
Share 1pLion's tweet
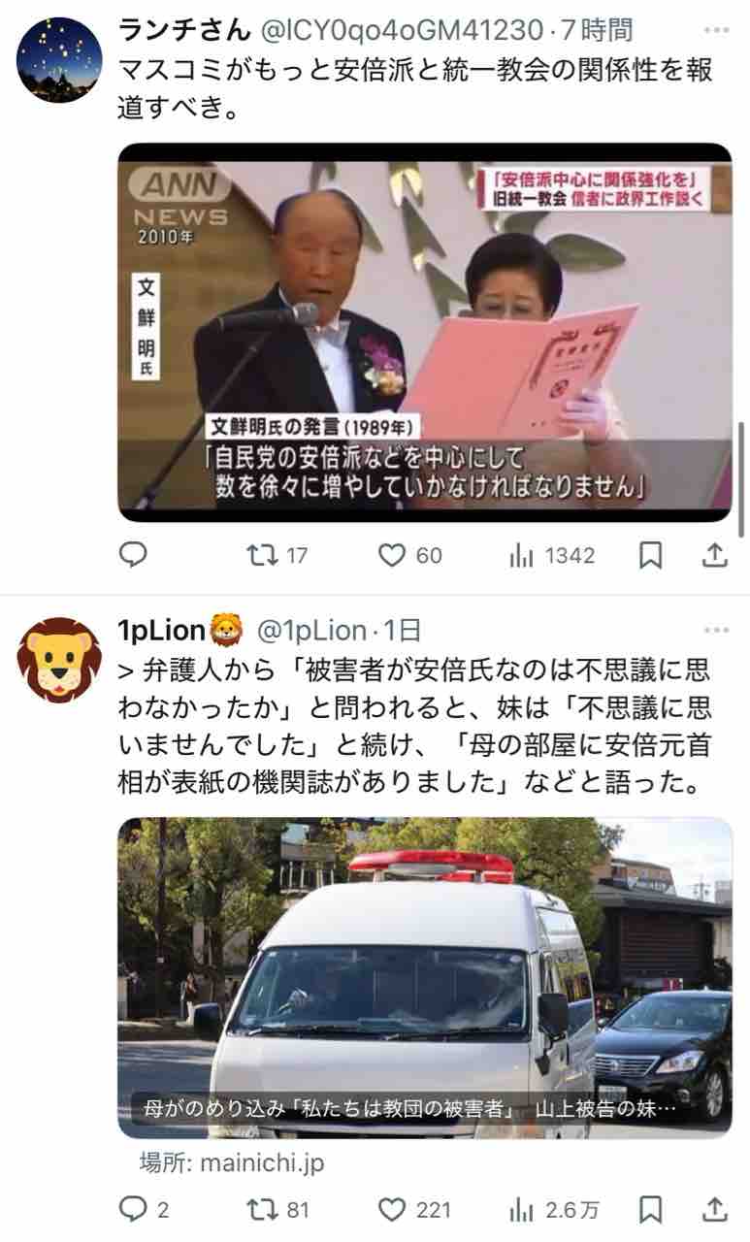point(714,1209)
